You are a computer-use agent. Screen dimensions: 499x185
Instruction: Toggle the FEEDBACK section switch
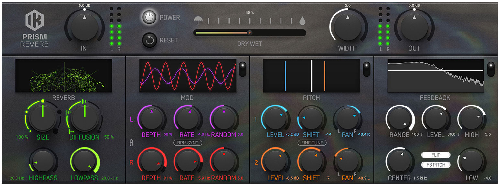491,69
